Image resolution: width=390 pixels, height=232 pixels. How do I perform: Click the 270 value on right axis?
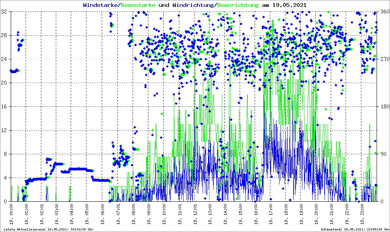pos(383,59)
